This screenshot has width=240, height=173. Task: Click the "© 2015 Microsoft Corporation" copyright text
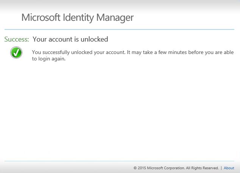pyautogui.click(x=159, y=168)
